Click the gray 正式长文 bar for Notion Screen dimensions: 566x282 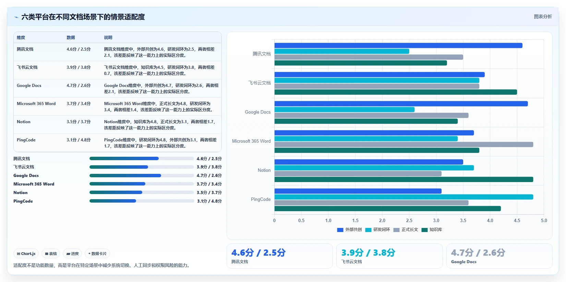point(358,174)
